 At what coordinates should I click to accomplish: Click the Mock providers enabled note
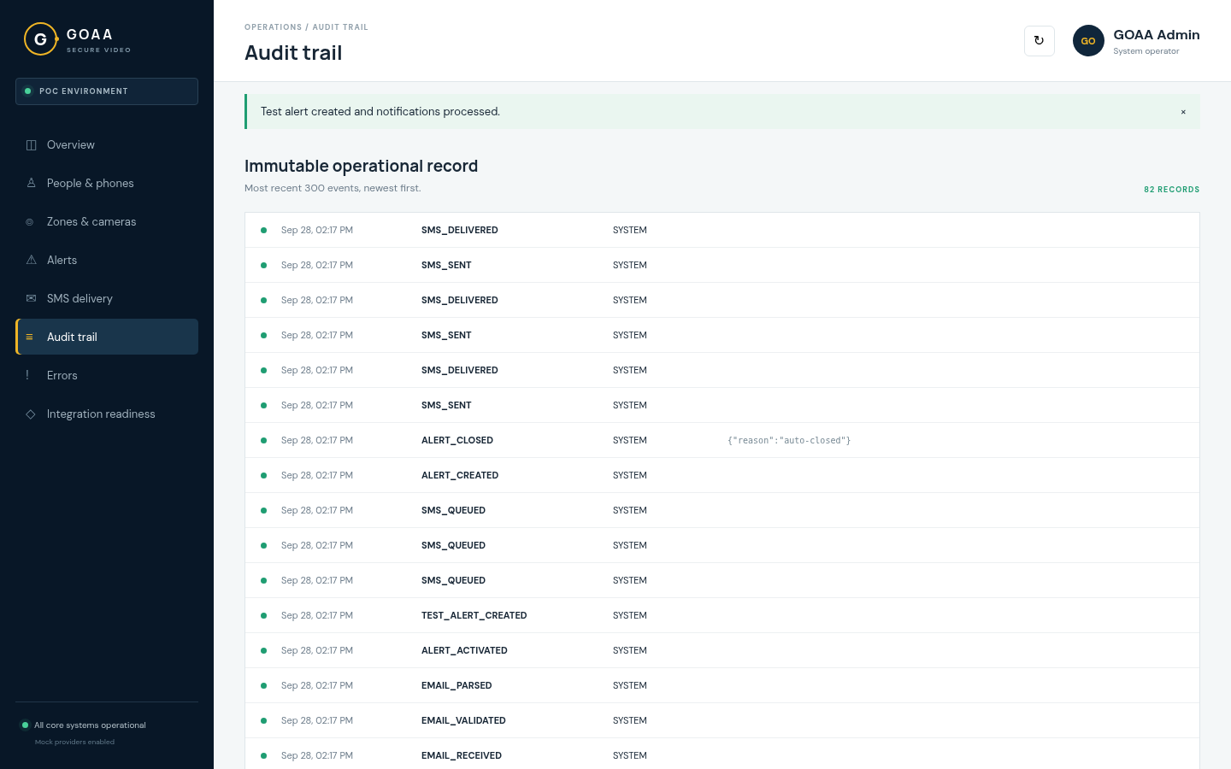74,742
